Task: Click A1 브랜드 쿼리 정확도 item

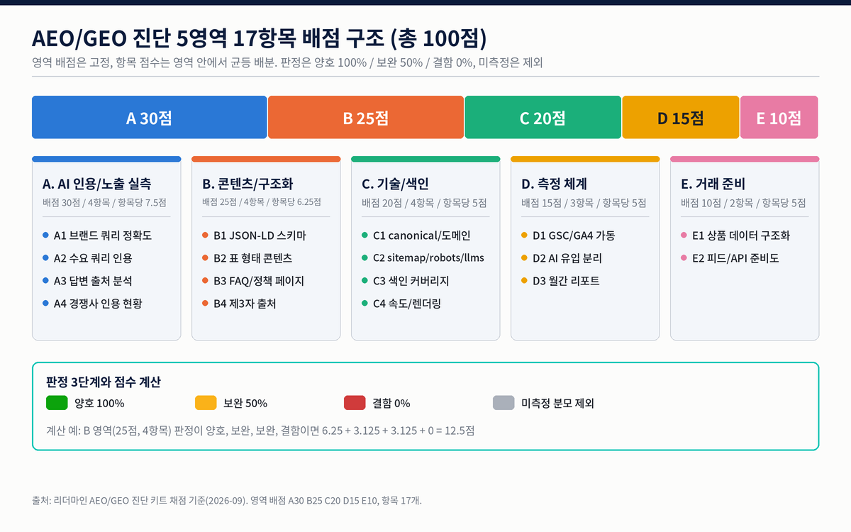Action: click(97, 235)
